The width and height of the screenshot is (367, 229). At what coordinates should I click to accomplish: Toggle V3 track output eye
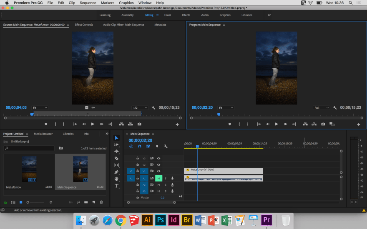(159, 159)
